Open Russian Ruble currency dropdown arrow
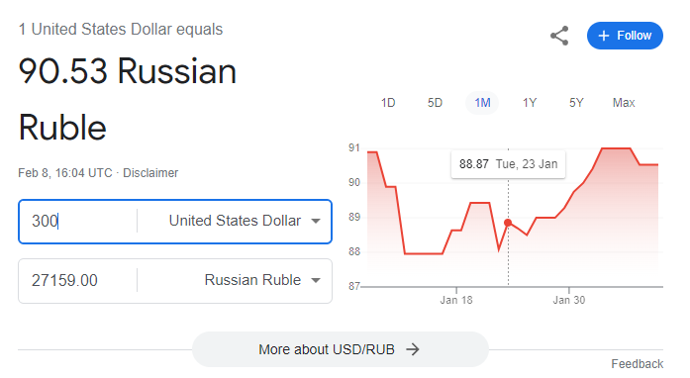The height and width of the screenshot is (378, 690). pyautogui.click(x=316, y=280)
